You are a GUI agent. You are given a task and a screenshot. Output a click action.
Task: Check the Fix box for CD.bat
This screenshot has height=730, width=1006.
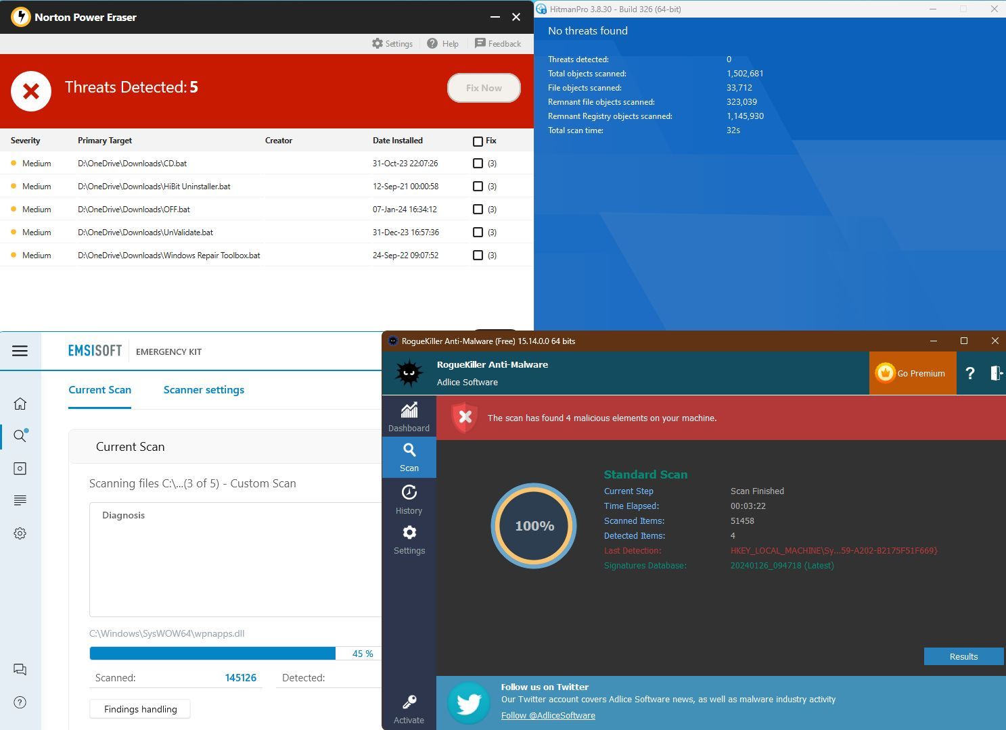click(x=478, y=164)
